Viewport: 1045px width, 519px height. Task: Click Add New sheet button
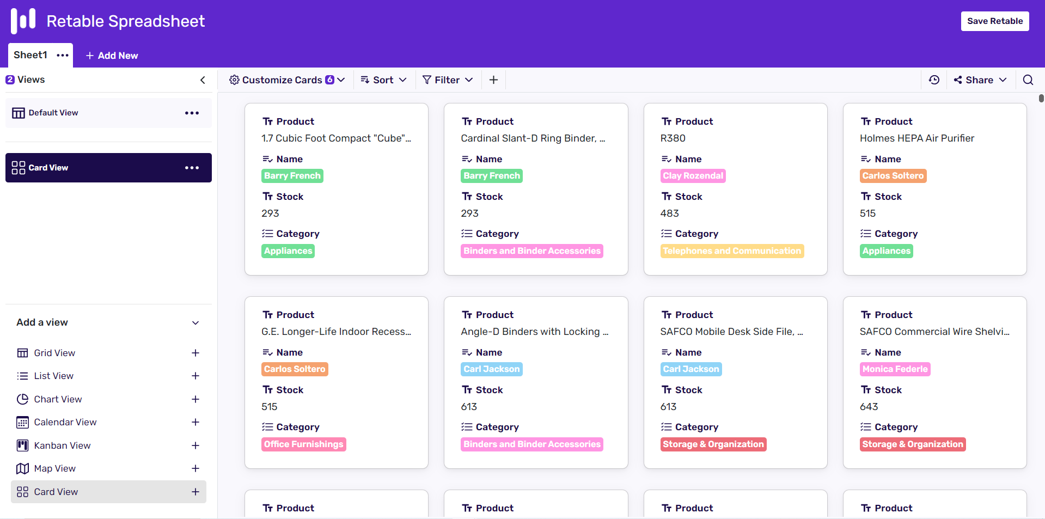click(112, 56)
